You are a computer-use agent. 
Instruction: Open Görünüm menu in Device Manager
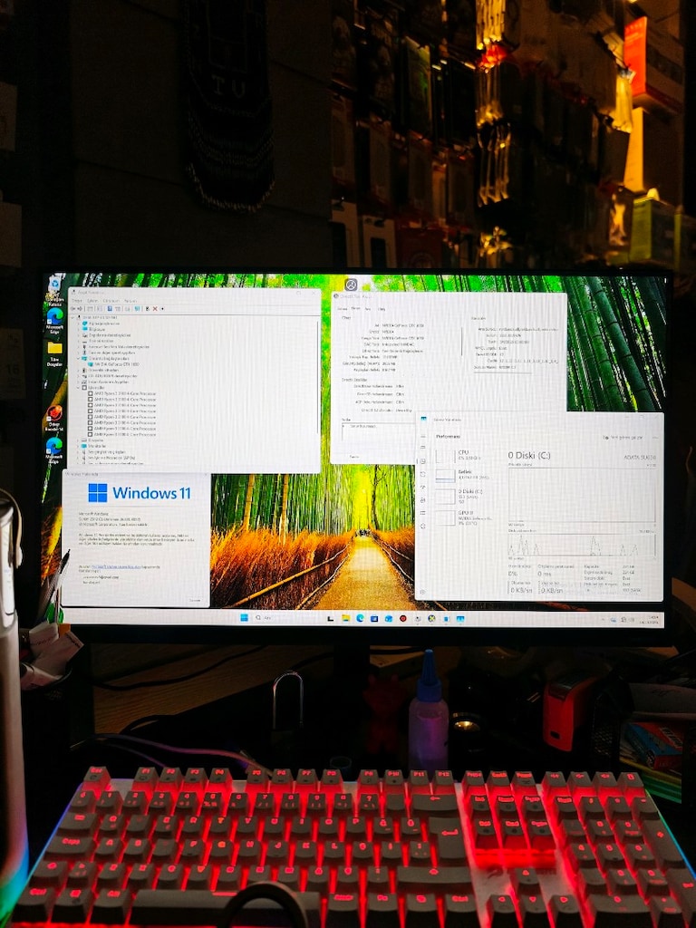click(x=111, y=301)
